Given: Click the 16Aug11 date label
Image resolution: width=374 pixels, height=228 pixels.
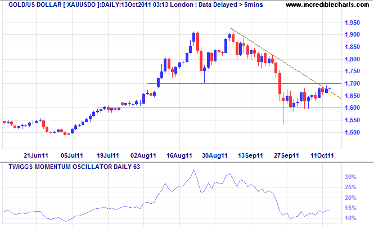Looking at the screenshot, I should [179, 156].
